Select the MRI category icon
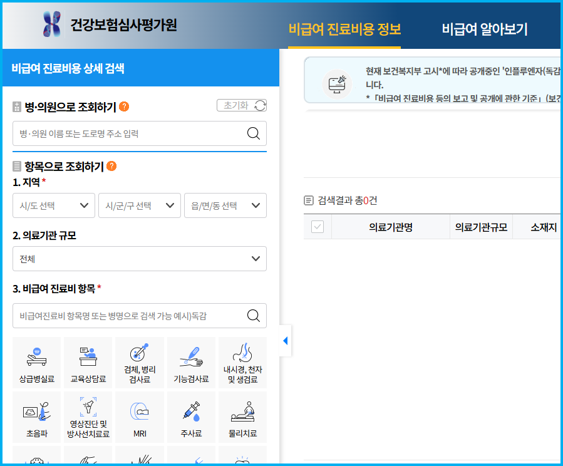Screen dimensions: 563x466 pos(140,417)
